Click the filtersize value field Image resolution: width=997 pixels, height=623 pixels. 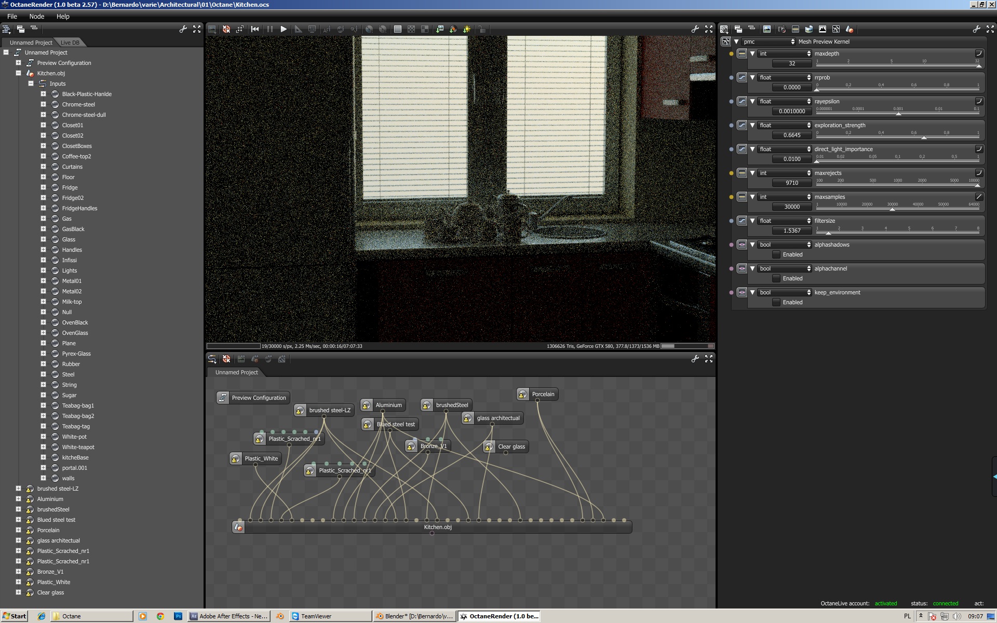pos(791,231)
